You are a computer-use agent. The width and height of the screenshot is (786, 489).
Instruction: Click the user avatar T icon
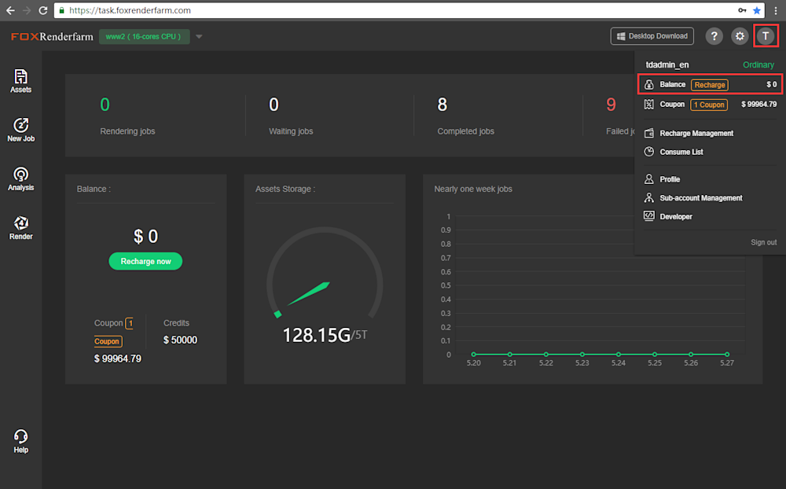coord(766,36)
